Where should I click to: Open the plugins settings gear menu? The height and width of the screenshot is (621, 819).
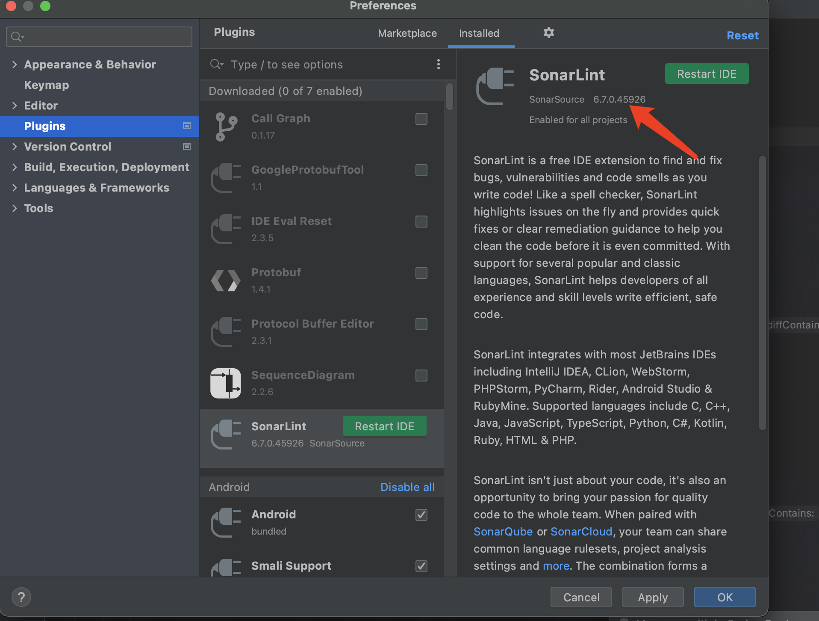click(548, 33)
